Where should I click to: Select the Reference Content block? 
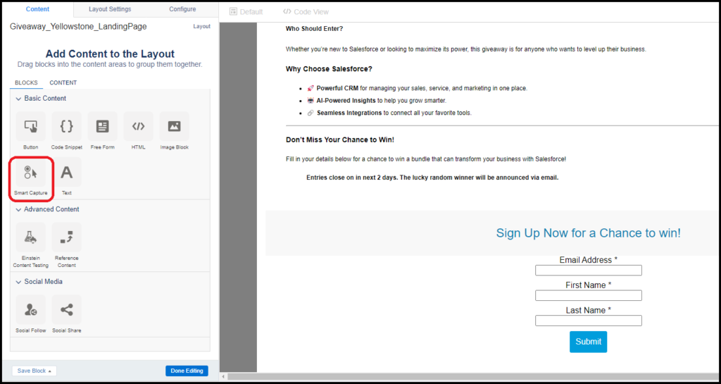pos(67,237)
